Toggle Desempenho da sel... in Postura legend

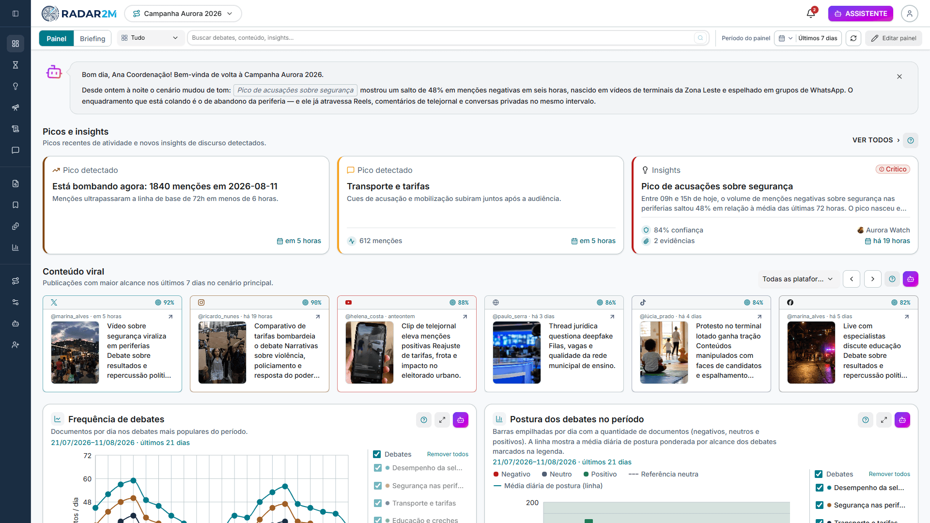(820, 488)
